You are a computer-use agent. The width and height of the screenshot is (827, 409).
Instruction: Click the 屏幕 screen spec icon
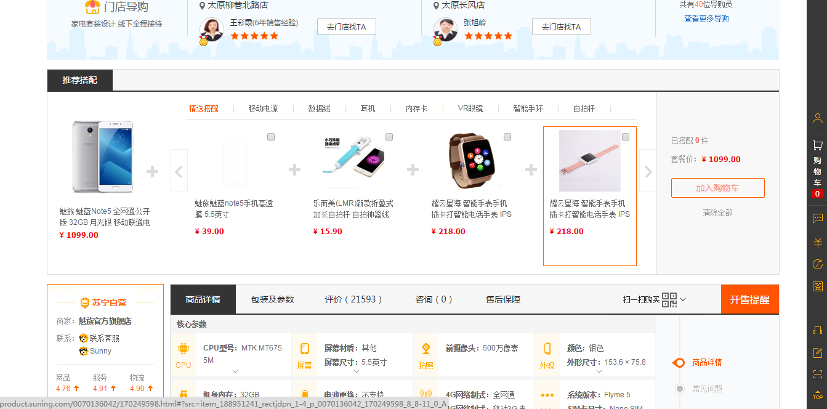pyautogui.click(x=304, y=349)
